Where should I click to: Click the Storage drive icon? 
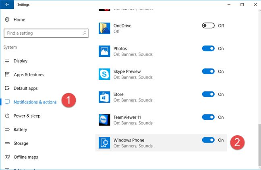click(7, 143)
